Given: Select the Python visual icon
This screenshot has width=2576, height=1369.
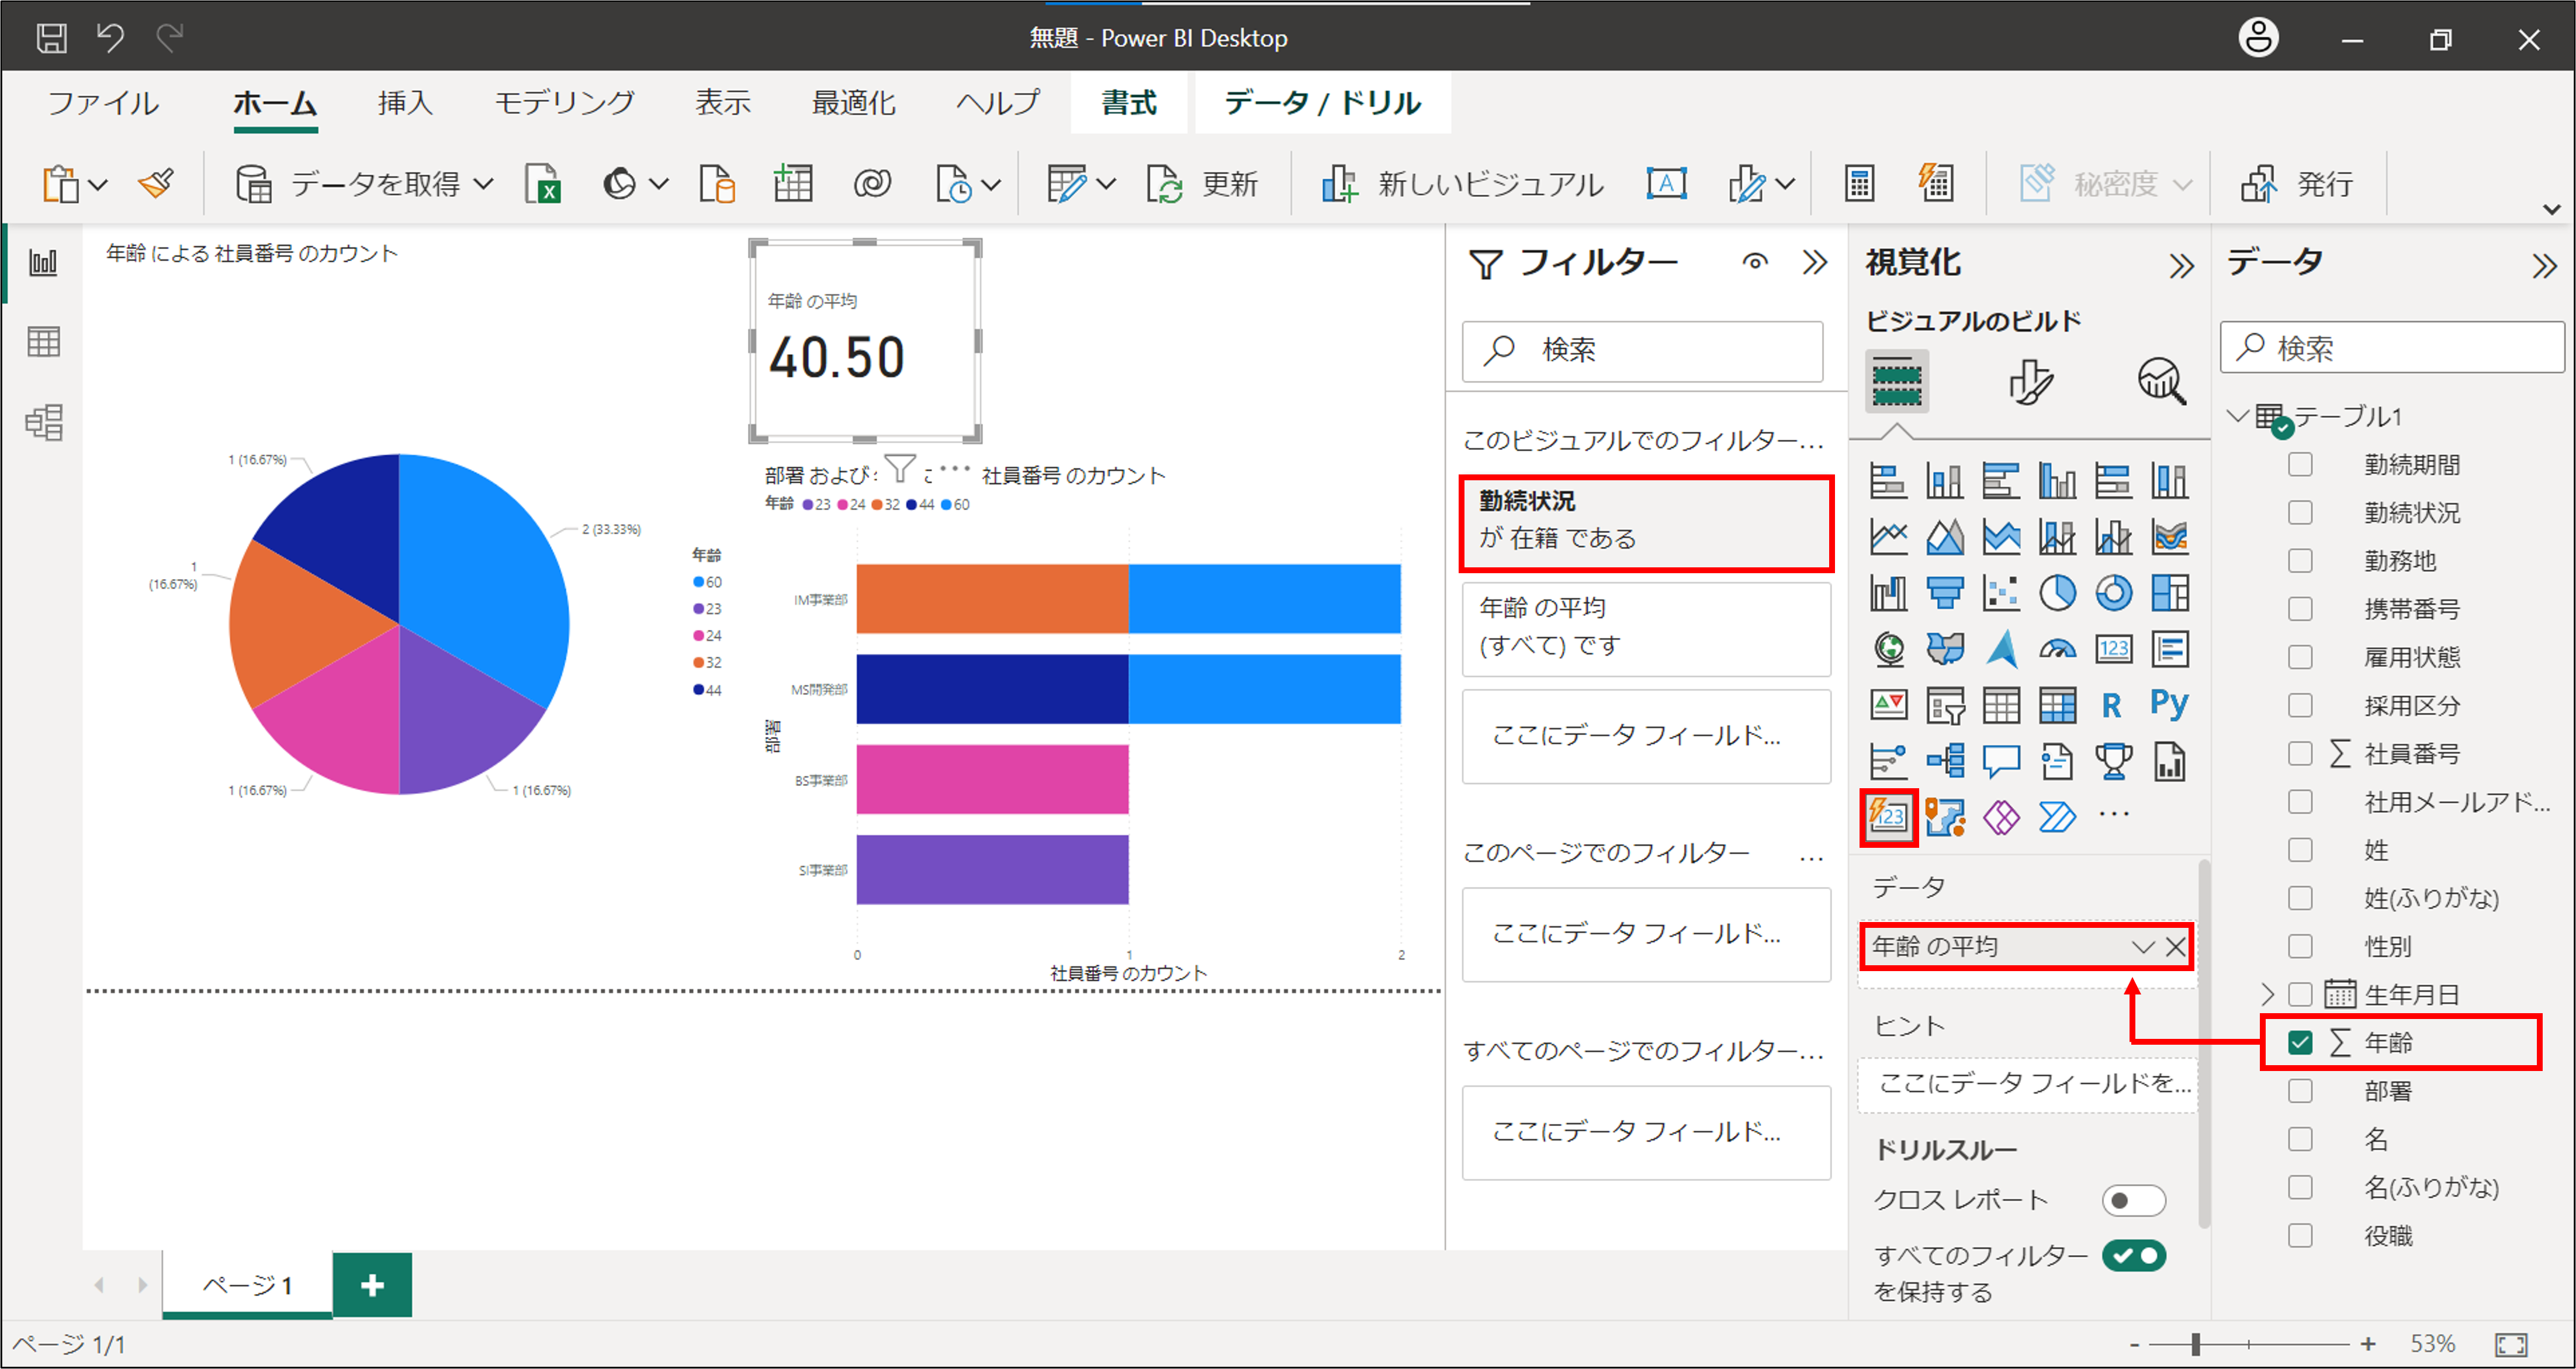Looking at the screenshot, I should [2169, 704].
